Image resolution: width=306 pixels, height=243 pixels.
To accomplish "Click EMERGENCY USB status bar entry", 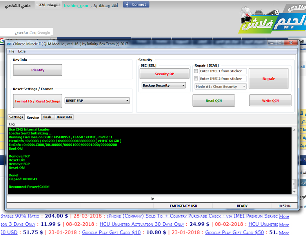I will click(x=183, y=206).
